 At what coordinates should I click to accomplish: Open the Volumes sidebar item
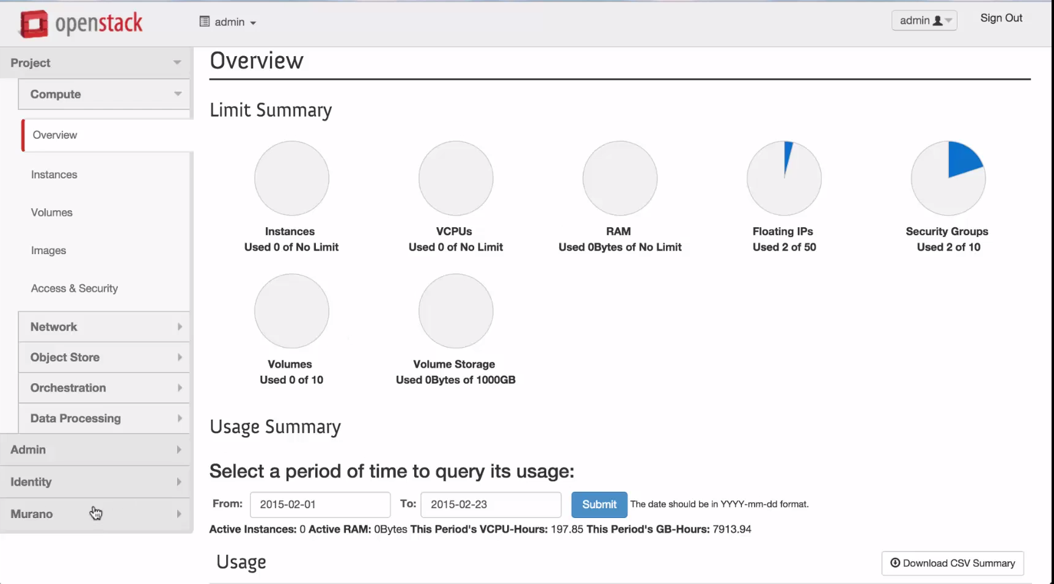click(x=52, y=213)
